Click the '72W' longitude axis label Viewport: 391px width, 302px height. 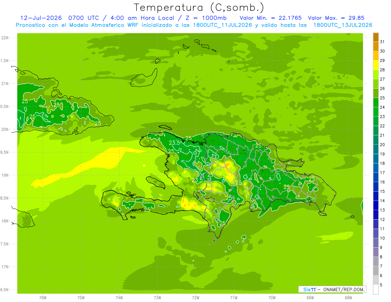(x=195, y=298)
